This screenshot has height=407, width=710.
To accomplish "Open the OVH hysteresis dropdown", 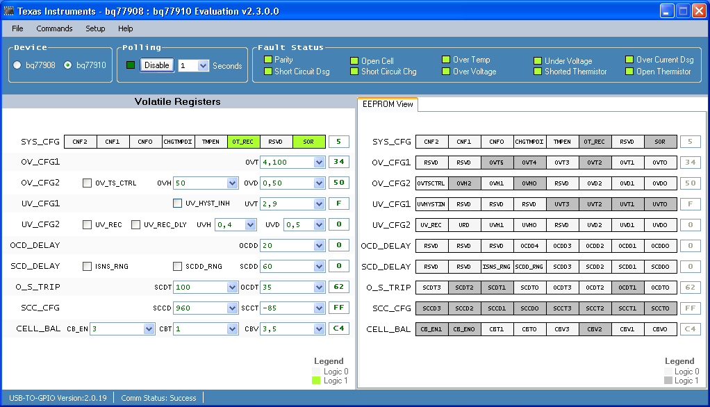I will (232, 183).
